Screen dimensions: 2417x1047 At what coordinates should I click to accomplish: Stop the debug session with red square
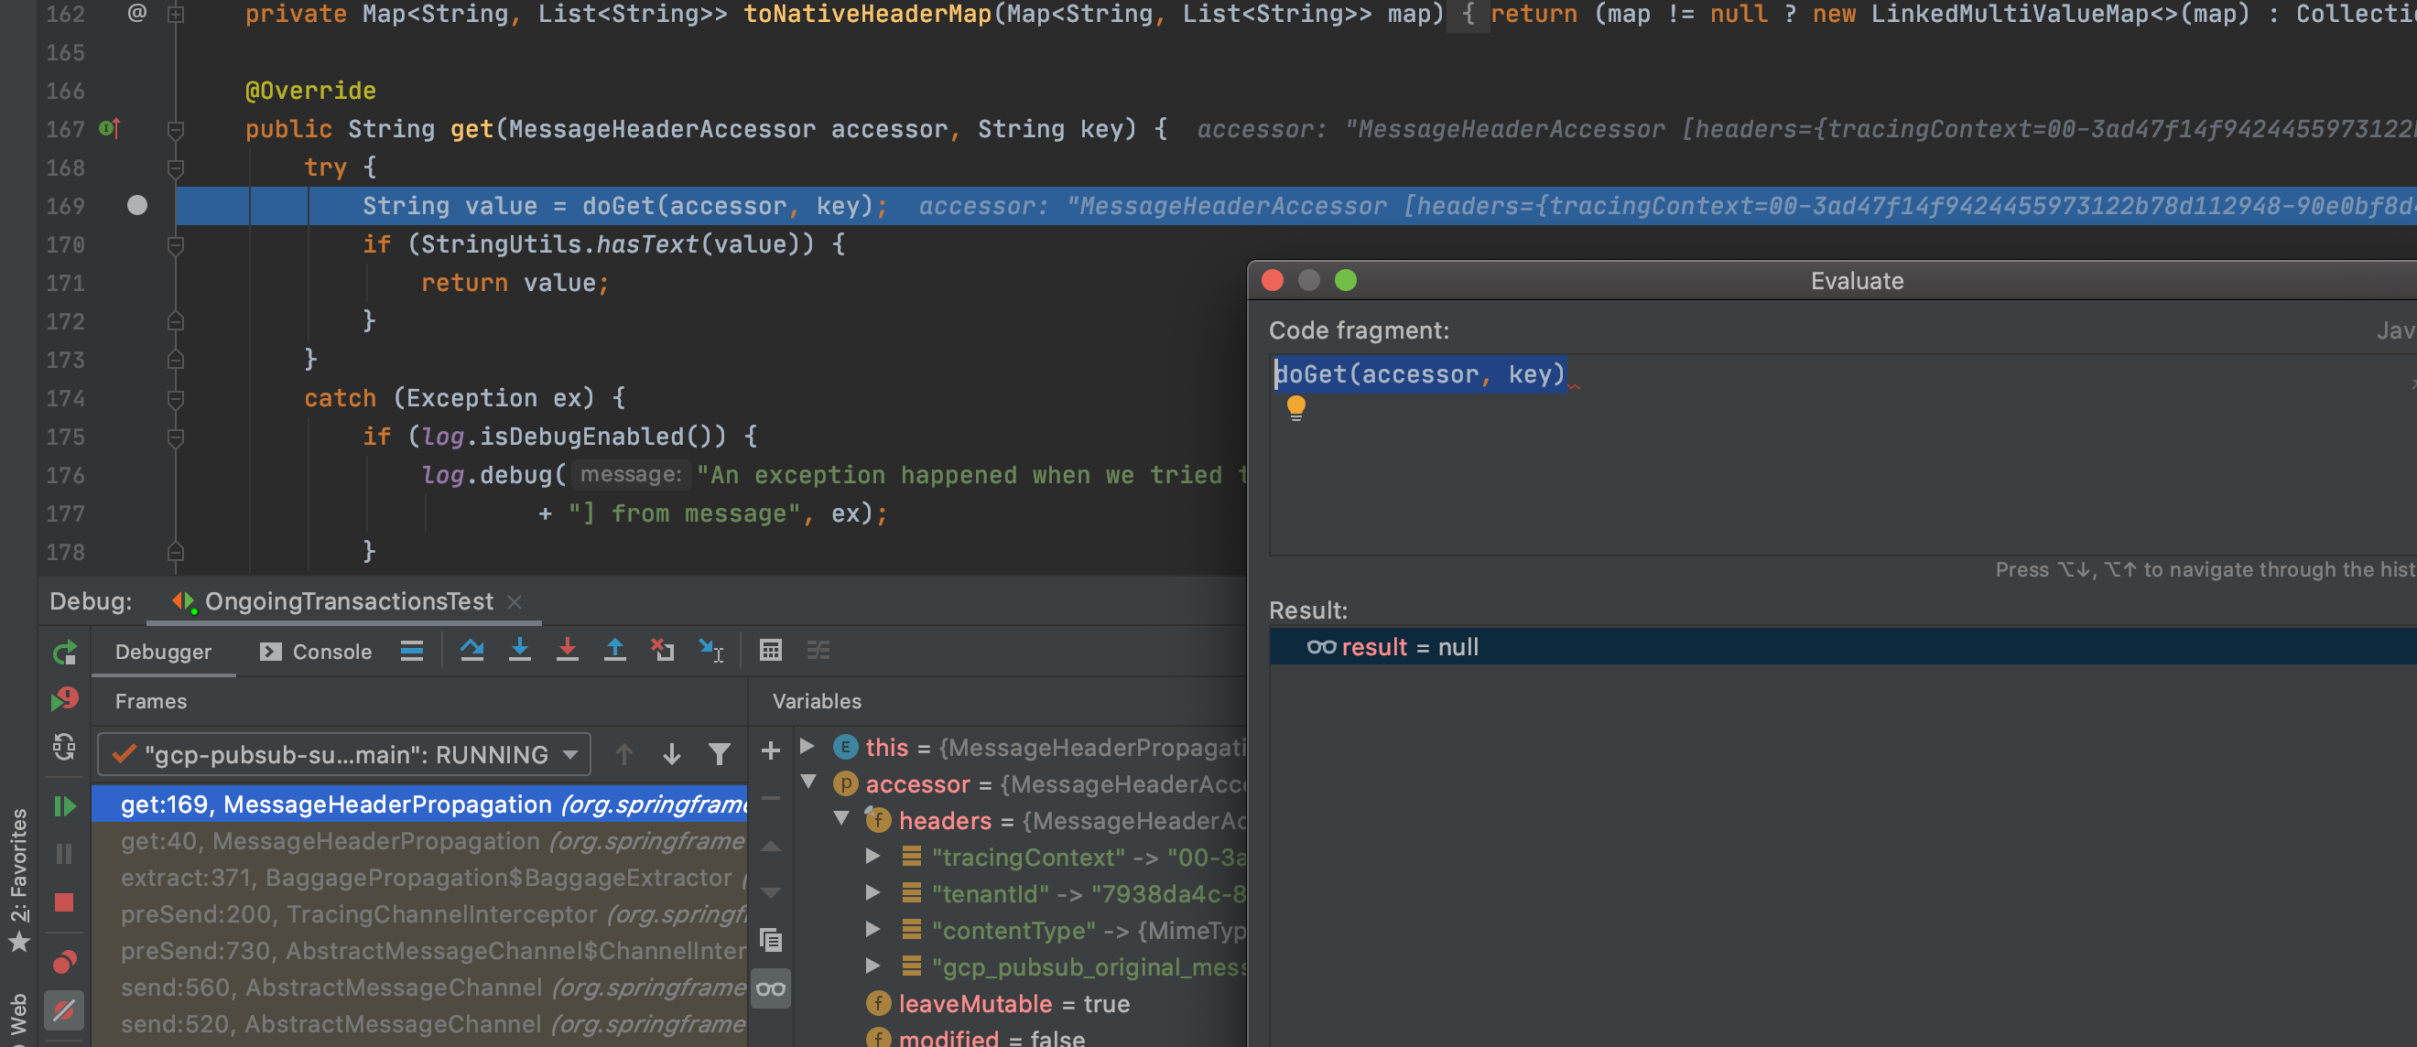(64, 902)
